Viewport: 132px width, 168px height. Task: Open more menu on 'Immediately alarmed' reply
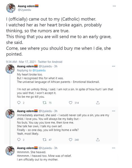114,111
